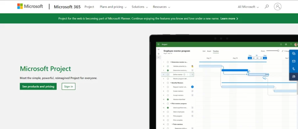Click the account sign-in avatar icon
The height and width of the screenshot is (129, 298).
277,7
